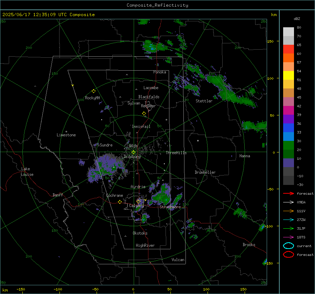Click the Drumheller label on the map
The image size is (315, 294).
click(205, 172)
